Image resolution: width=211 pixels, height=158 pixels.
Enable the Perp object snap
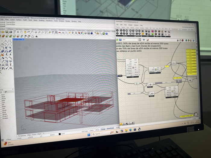coord(1,107)
